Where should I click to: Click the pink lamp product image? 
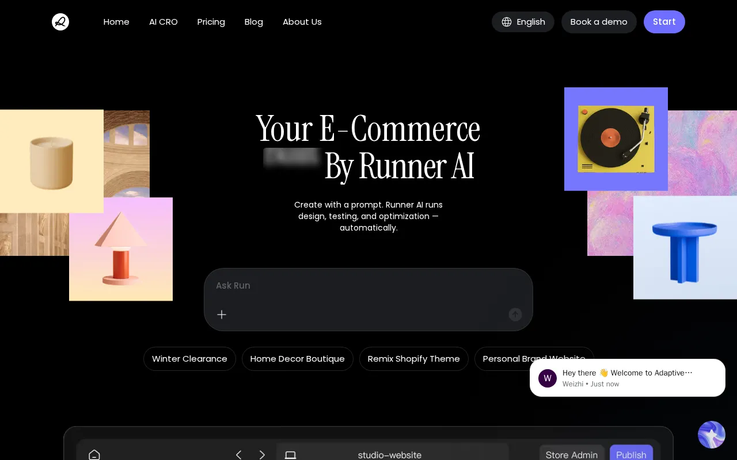point(121,249)
